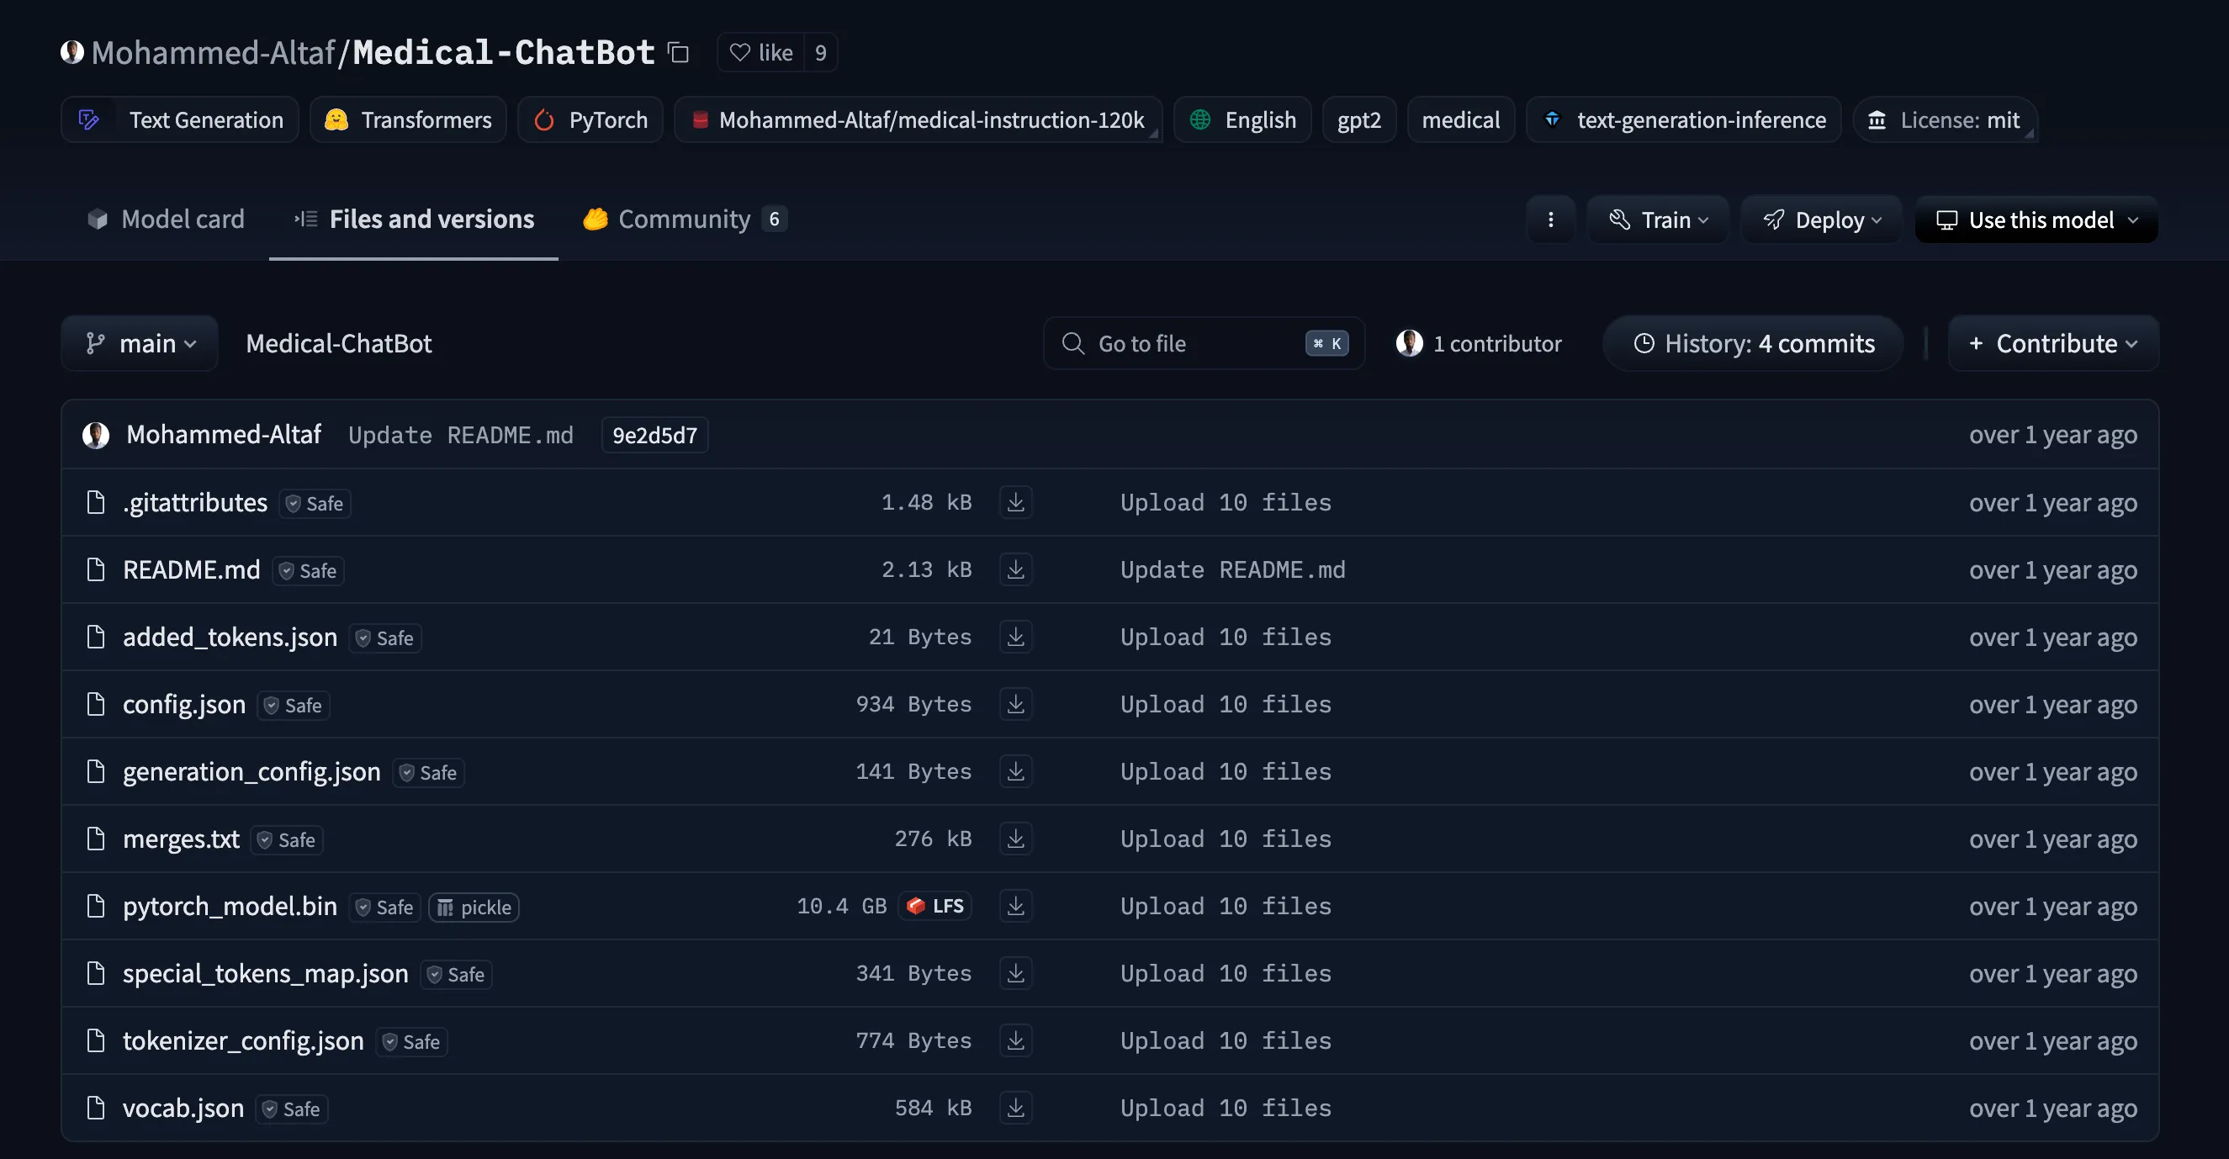Screen dimensions: 2229x1159
Task: Download the merges.txt file
Action: pyautogui.click(x=1016, y=838)
